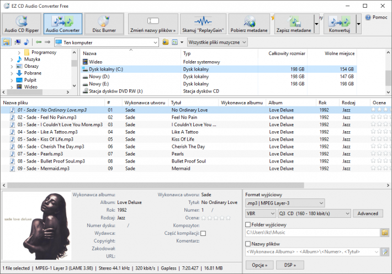
Task: Click the Konwertuj convert button
Action: [340, 24]
